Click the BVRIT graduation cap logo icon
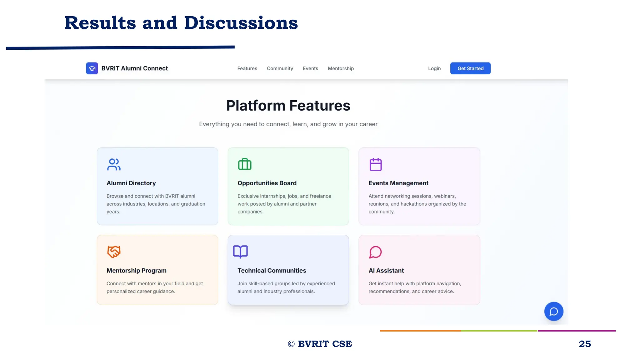Image resolution: width=640 pixels, height=360 pixels. coord(92,68)
